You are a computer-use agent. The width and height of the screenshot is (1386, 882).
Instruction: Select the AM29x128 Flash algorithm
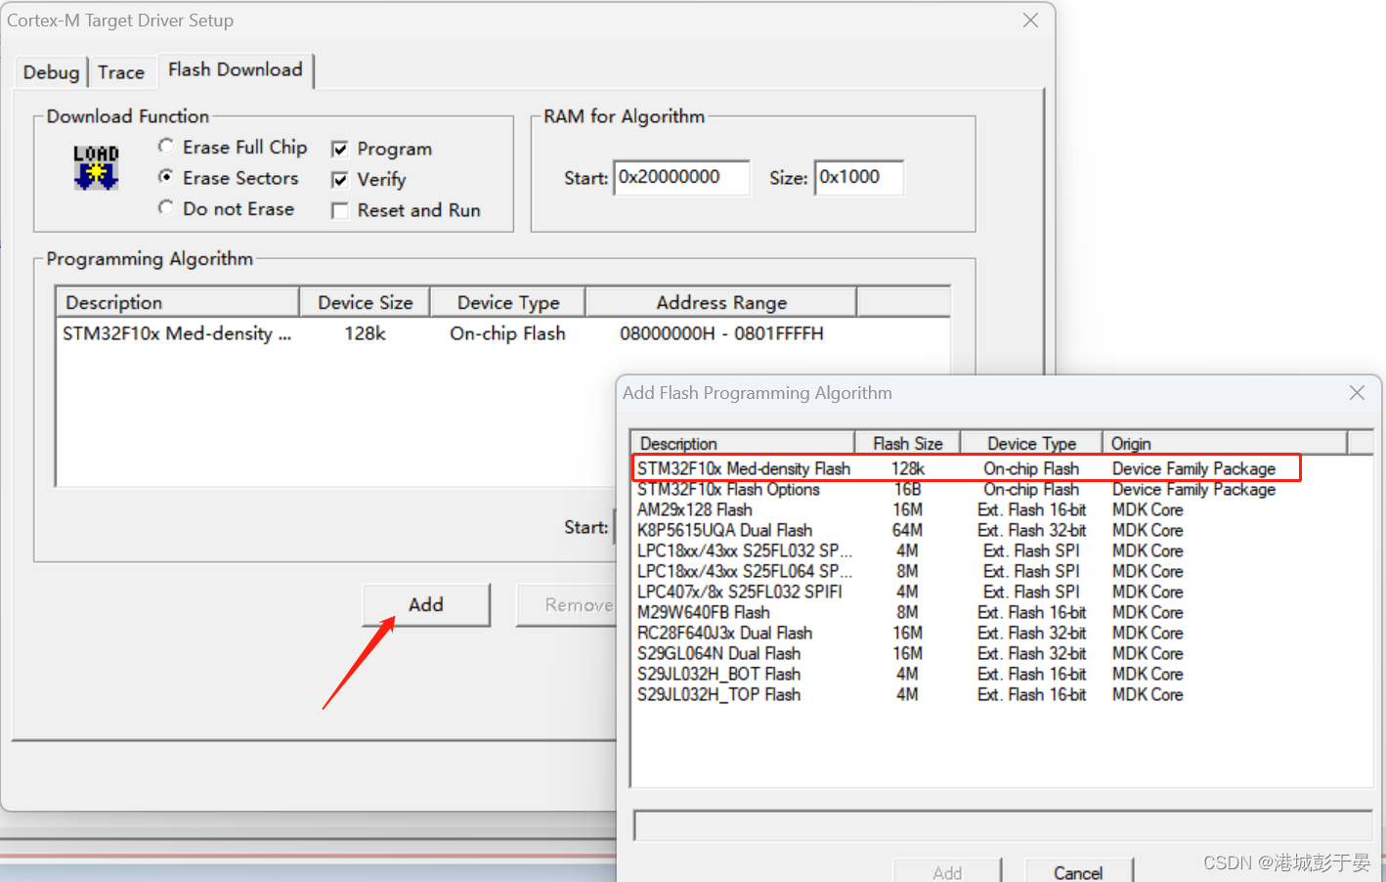click(694, 509)
